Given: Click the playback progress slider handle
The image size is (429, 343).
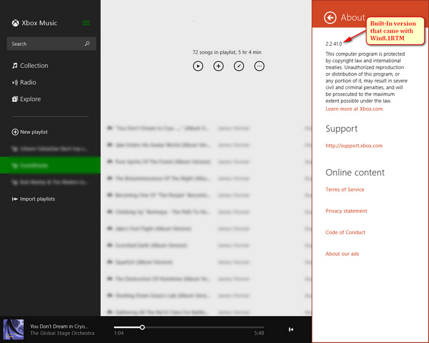Looking at the screenshot, I should (x=142, y=328).
